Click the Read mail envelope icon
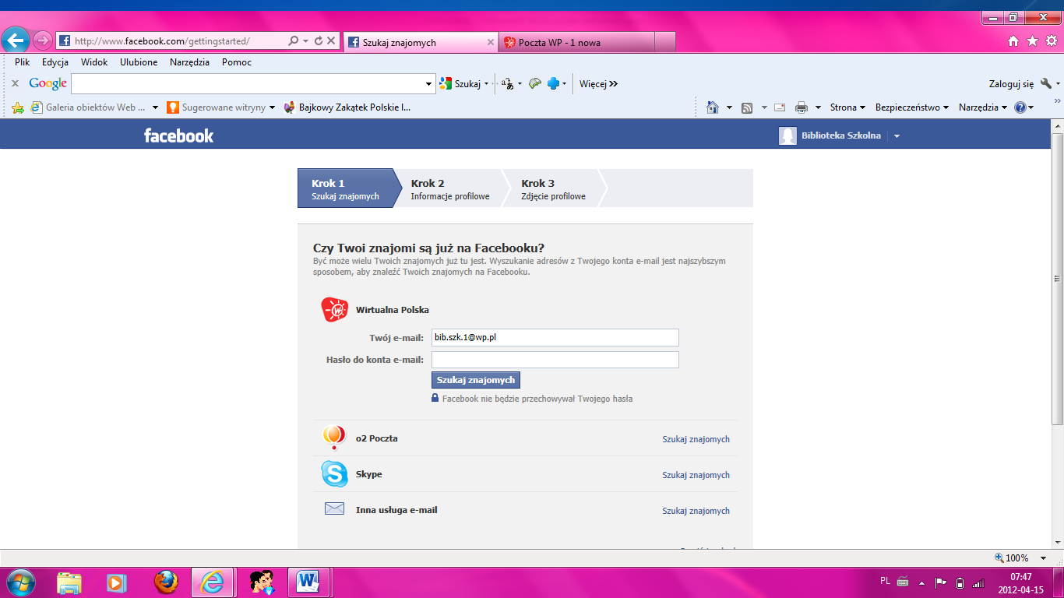Screen dimensions: 1064x598 coord(780,107)
